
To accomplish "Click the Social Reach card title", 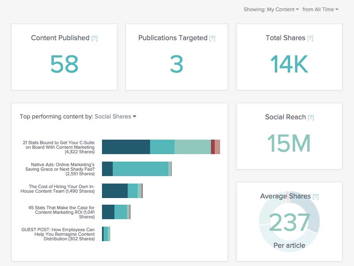I will coord(285,117).
